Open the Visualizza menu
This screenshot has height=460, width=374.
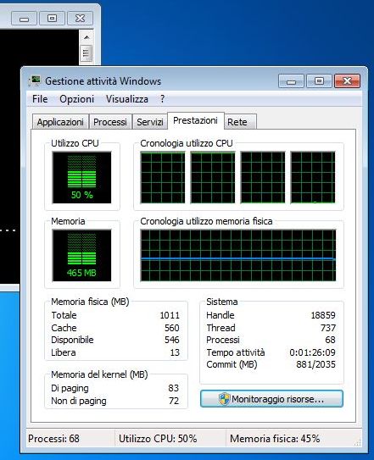127,99
